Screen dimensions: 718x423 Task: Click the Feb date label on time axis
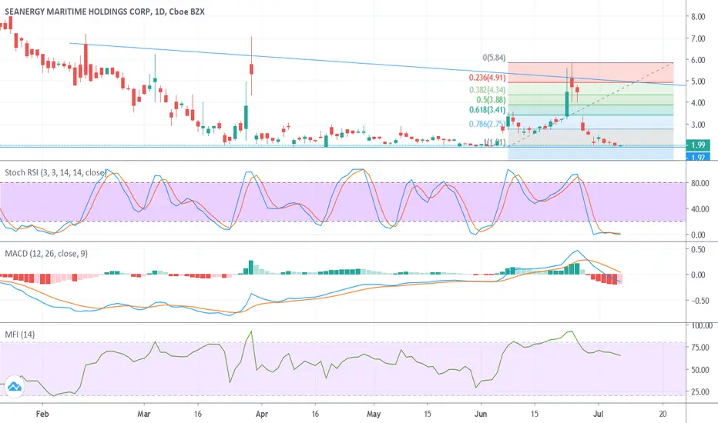42,414
